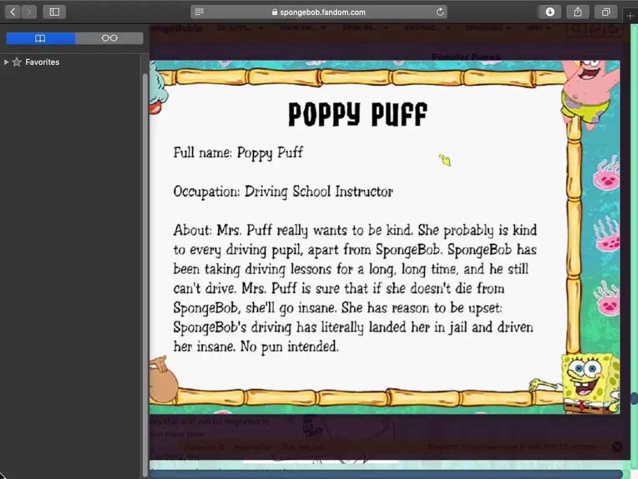Click the Favorites star icon in sidebar
This screenshot has height=479, width=638.
[x=17, y=62]
